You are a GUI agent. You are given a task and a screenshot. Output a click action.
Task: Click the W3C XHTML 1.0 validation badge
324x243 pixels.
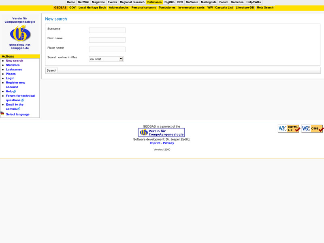pos(289,128)
